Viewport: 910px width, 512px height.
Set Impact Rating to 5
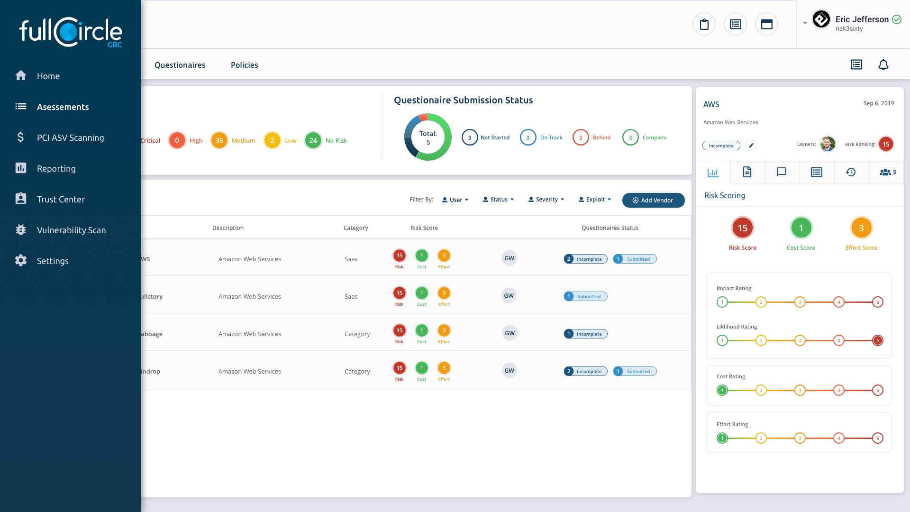[x=877, y=302]
